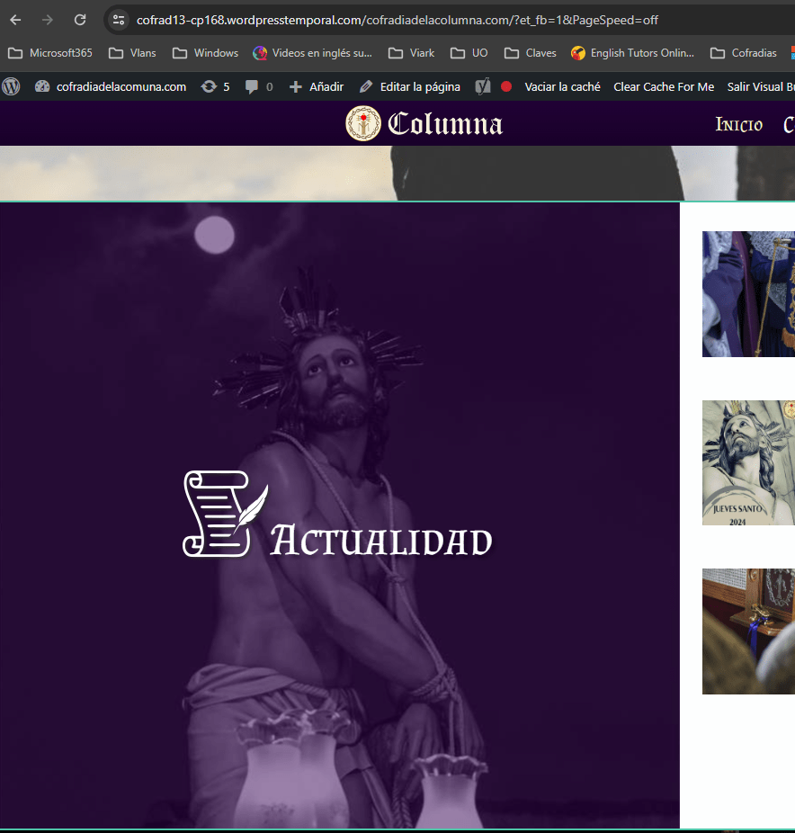Click the Actualidad heading text

tap(381, 541)
